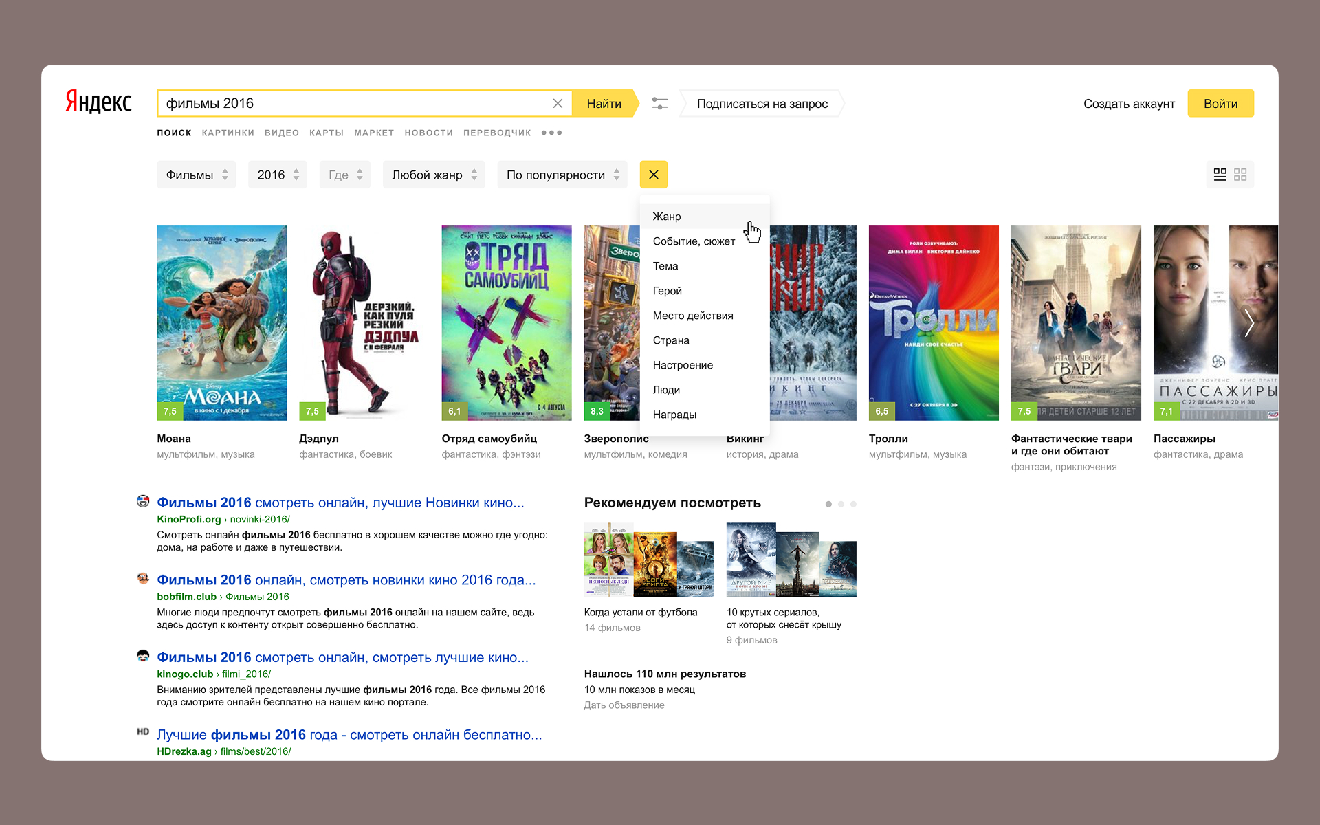Select Тема in the filter menu
This screenshot has height=825, width=1320.
(705, 266)
